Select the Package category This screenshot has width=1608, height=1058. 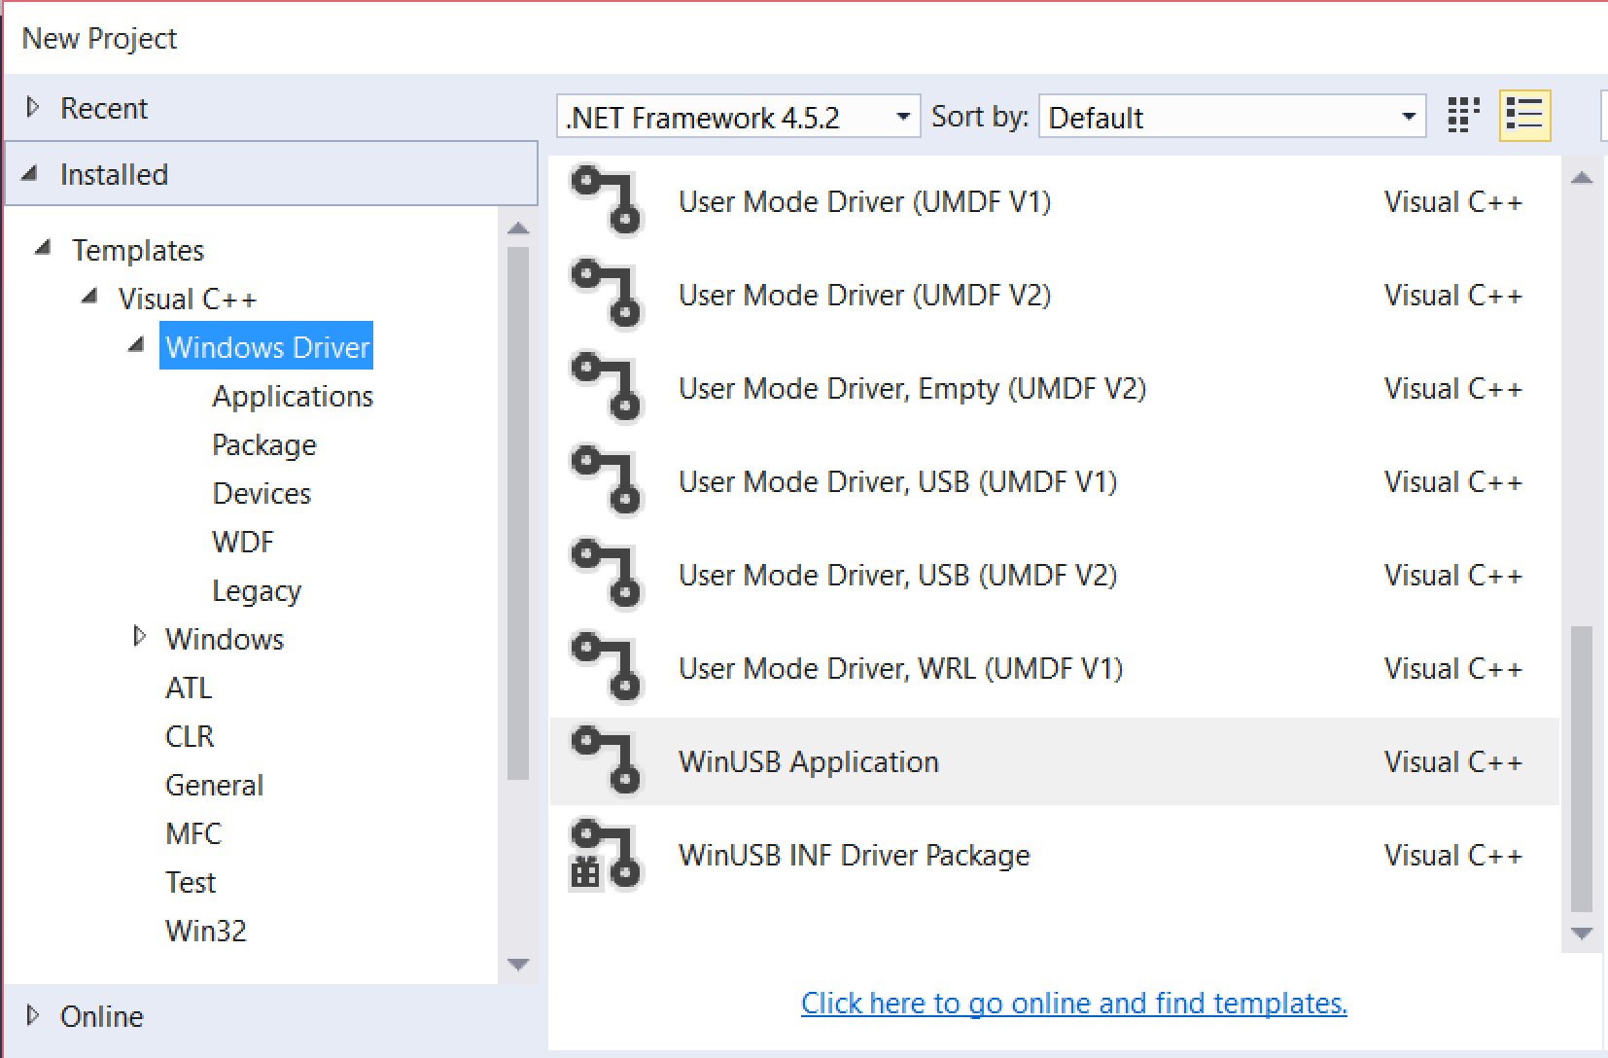(264, 444)
